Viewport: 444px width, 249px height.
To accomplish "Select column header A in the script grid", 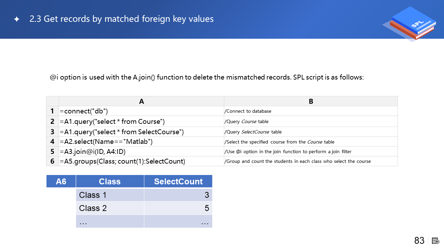I will click(141, 101).
